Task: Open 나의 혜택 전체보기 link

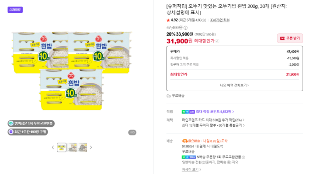Action: (x=234, y=85)
